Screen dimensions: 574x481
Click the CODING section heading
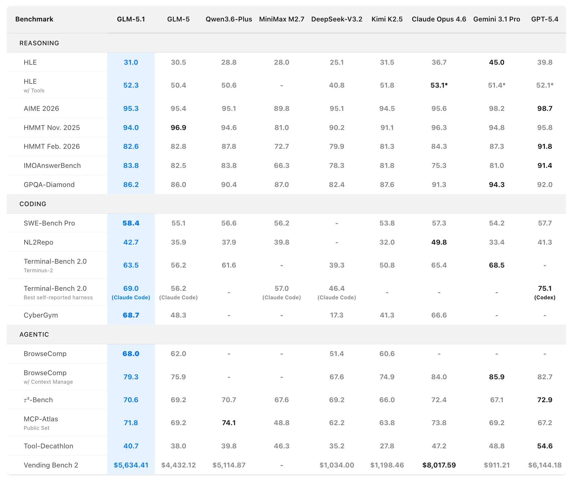(33, 204)
